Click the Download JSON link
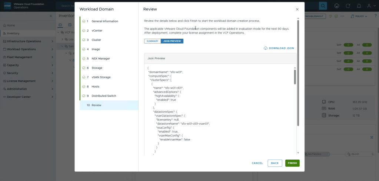Viewport: 379px width, 181px height. 279,48
